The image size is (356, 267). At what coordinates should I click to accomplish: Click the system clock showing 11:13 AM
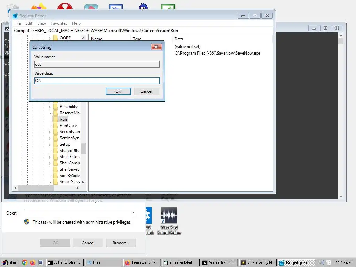pos(343,262)
